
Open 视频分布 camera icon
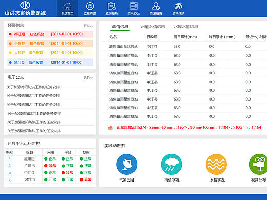258,164
